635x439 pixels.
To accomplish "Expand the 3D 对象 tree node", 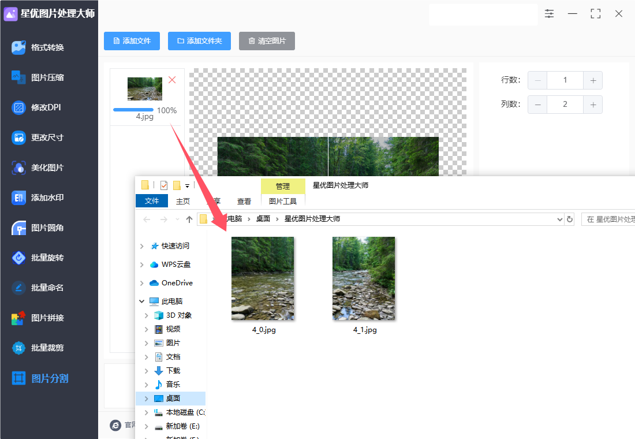I will (147, 315).
